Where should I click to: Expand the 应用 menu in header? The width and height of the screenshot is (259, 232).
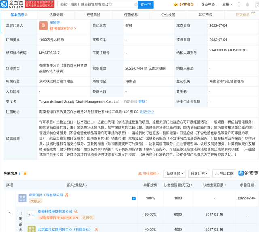[227, 5]
